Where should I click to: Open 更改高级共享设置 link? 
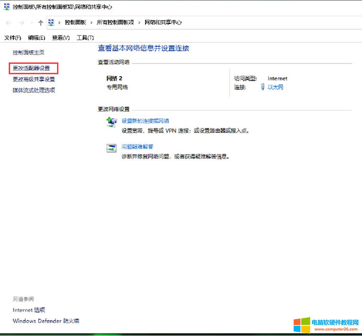(x=34, y=79)
